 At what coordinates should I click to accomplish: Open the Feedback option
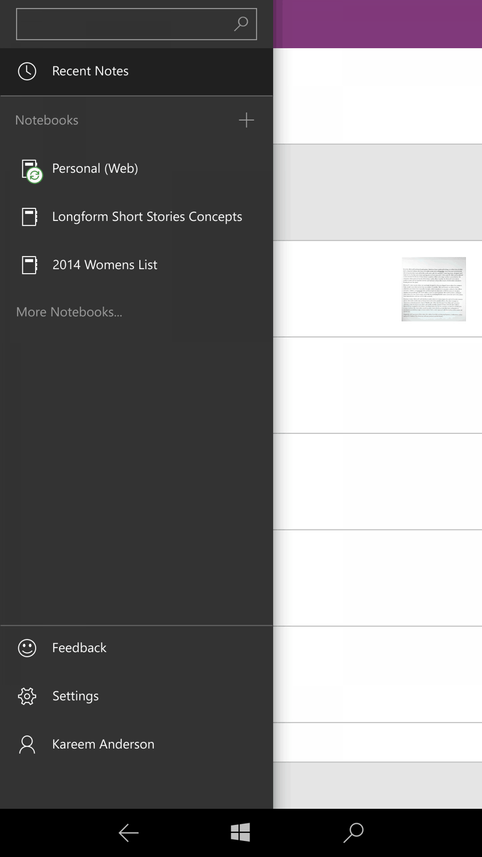tap(79, 648)
